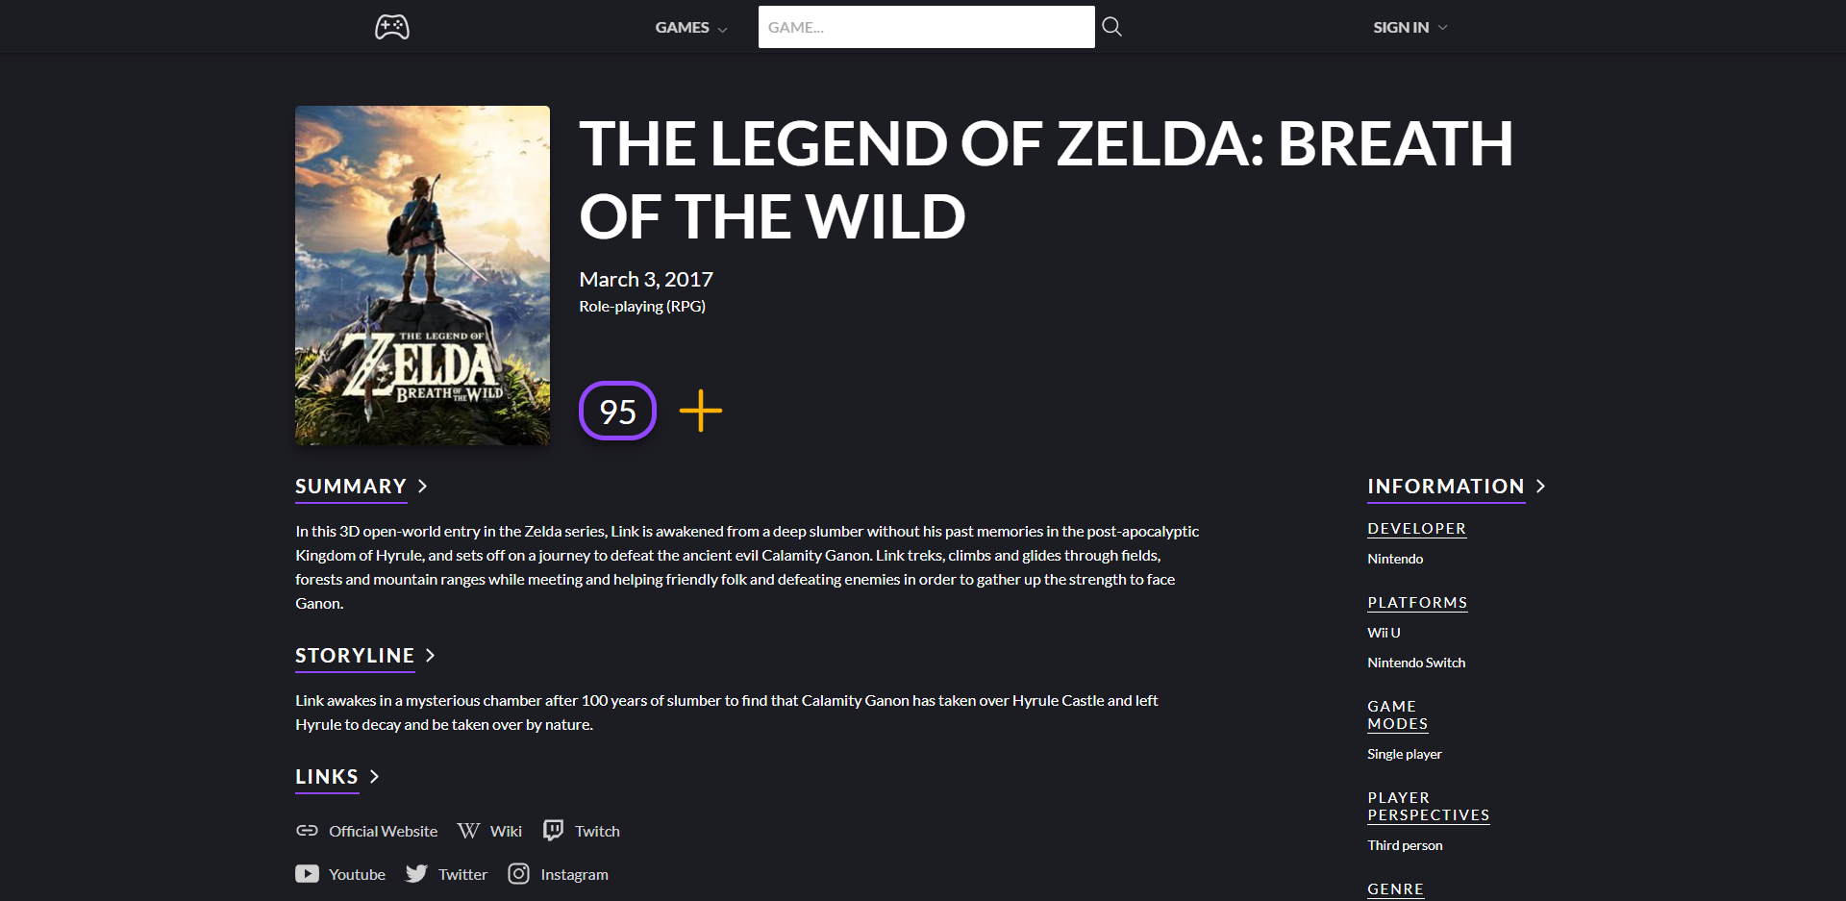Click the Youtube play icon under Links
This screenshot has width=1846, height=901.
[x=307, y=873]
